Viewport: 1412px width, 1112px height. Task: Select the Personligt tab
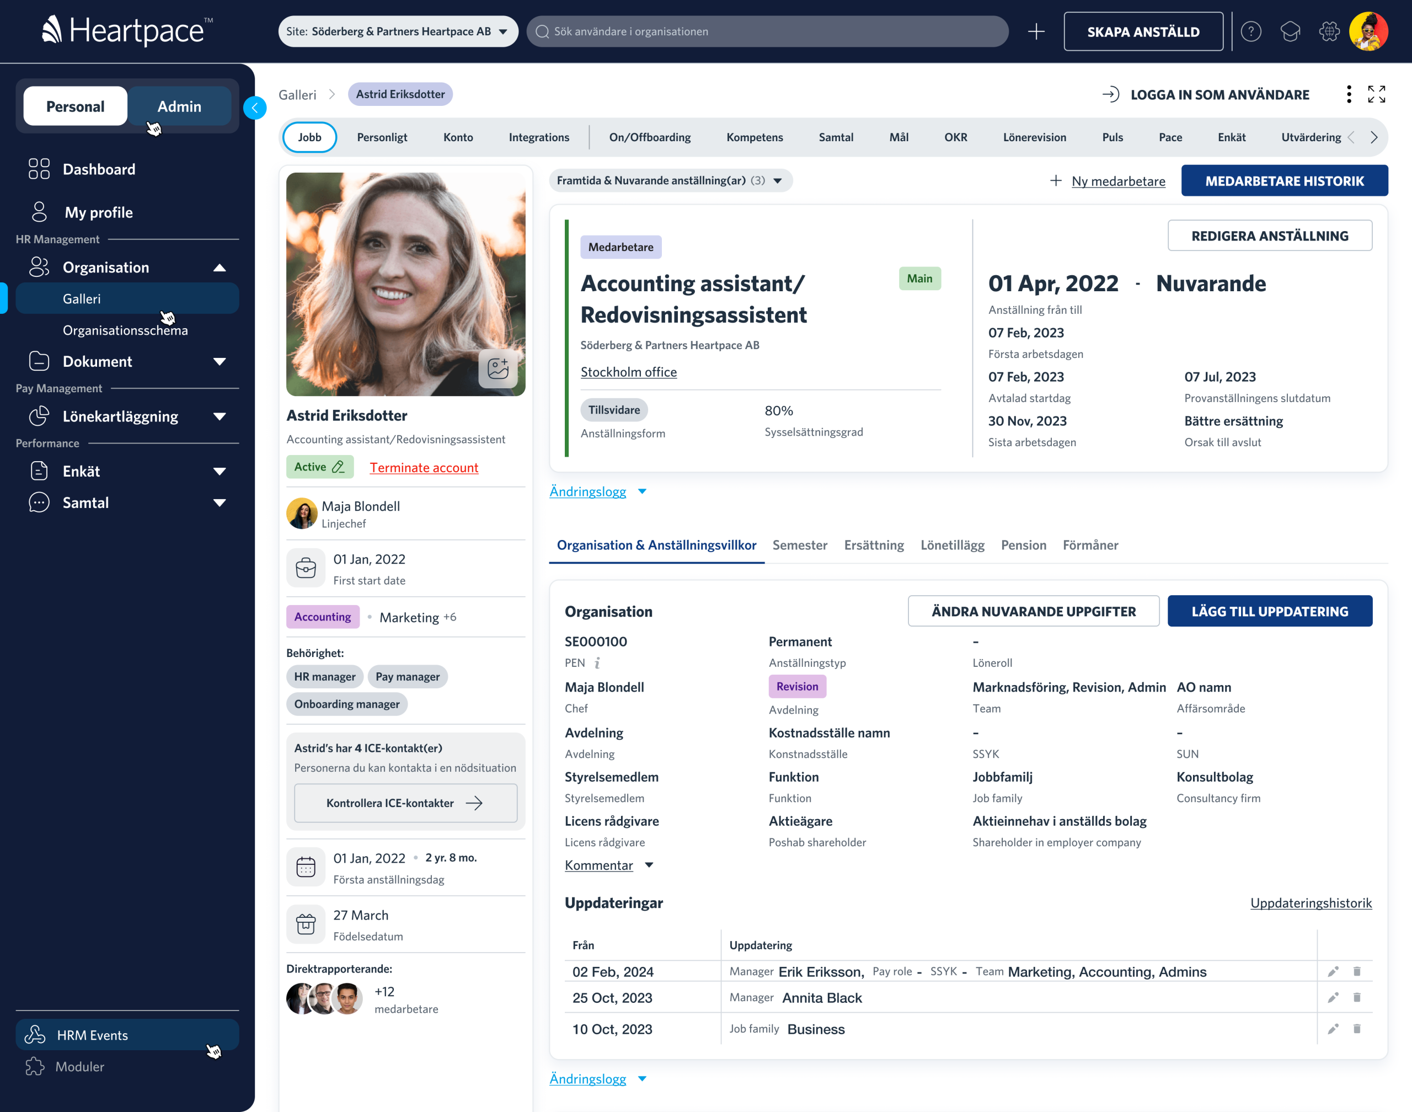[x=382, y=137]
